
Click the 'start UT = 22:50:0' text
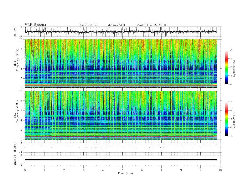(151, 25)
